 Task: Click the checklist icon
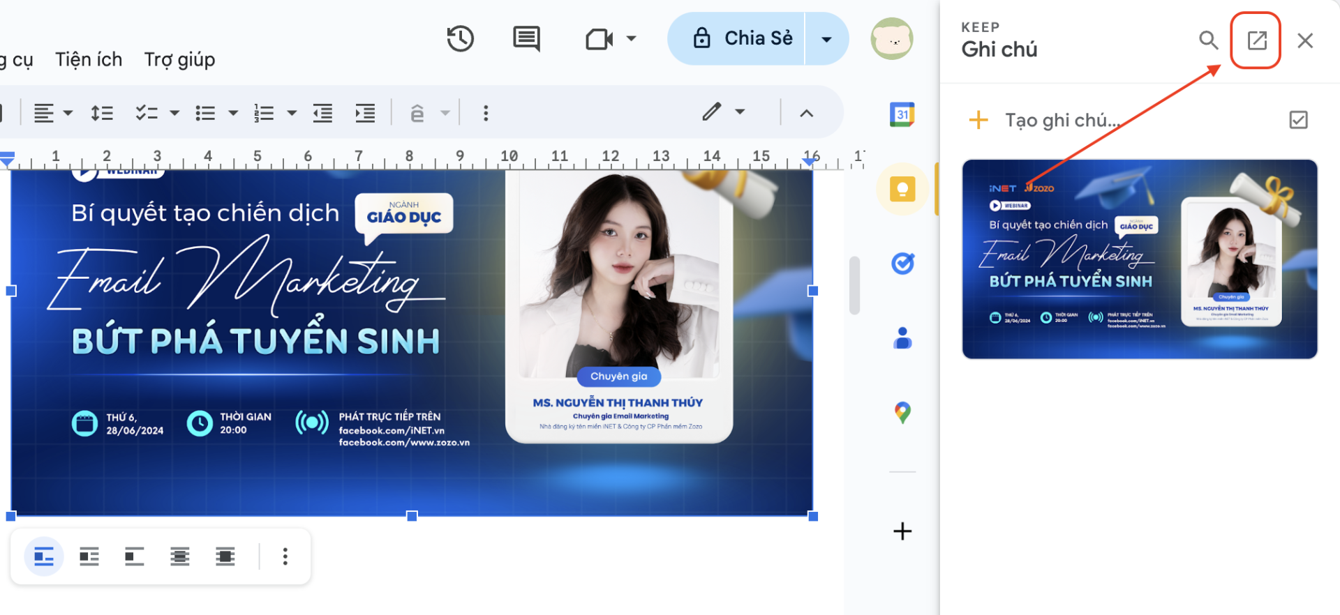pos(147,113)
